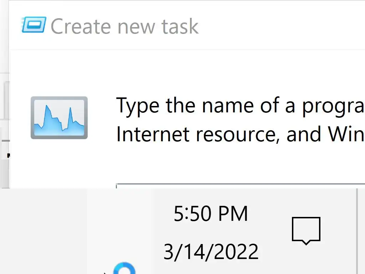Open the calendar via the 3/14/2022 date

click(x=211, y=252)
